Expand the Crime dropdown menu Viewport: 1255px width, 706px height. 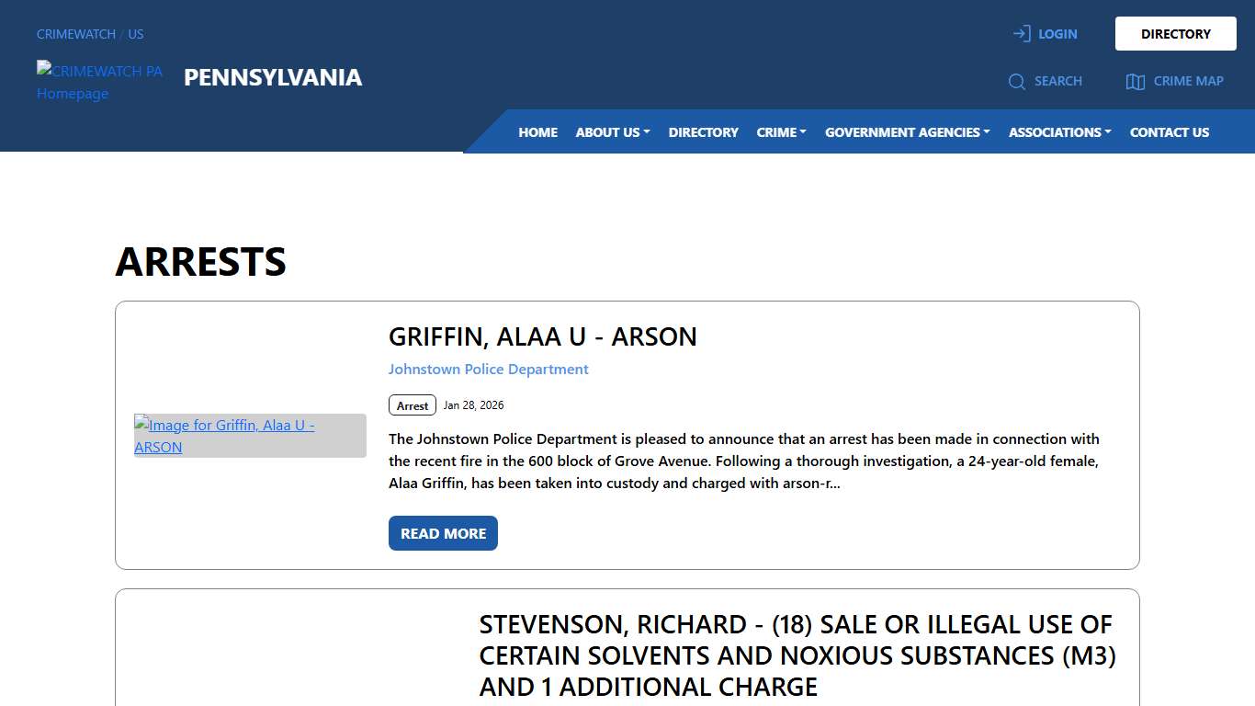pyautogui.click(x=781, y=132)
